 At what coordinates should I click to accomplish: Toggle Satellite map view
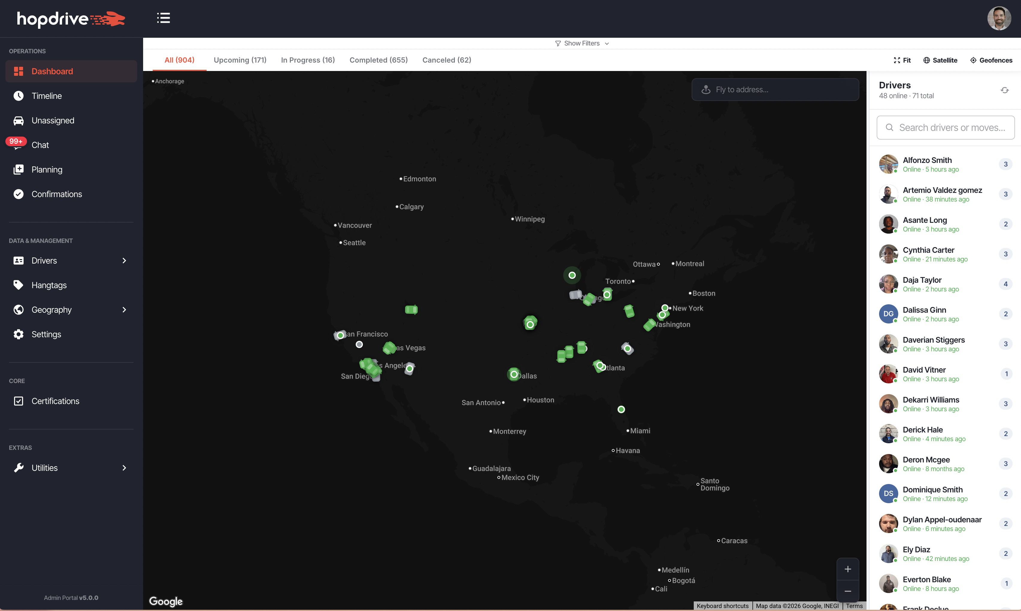(940, 60)
